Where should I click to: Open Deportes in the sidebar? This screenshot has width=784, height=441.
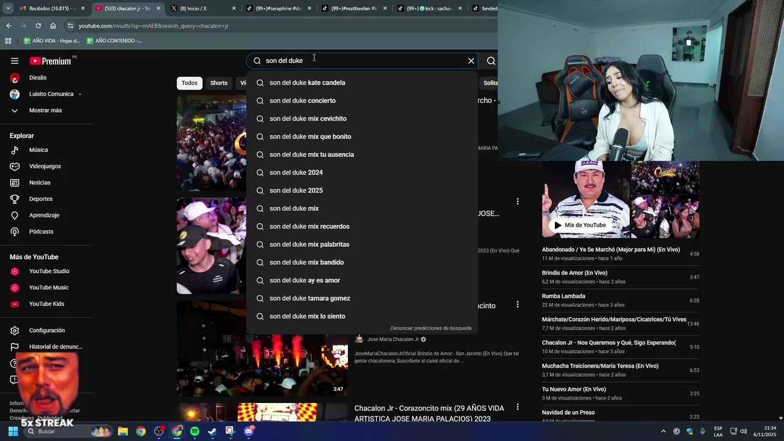[x=40, y=199]
